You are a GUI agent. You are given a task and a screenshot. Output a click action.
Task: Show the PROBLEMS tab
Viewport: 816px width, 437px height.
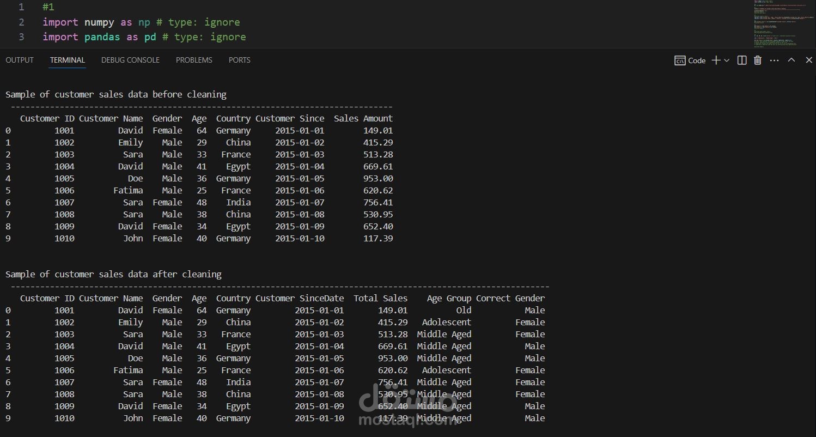click(x=194, y=60)
